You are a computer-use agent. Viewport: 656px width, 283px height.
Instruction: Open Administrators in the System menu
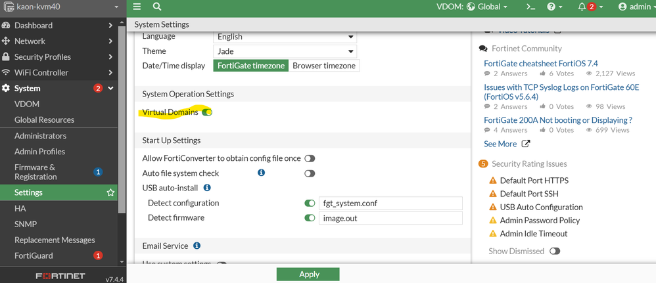41,135
